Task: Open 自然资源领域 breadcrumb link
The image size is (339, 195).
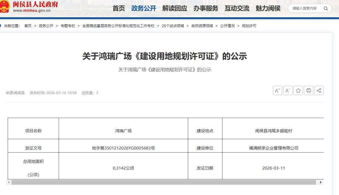Action: 202,26
